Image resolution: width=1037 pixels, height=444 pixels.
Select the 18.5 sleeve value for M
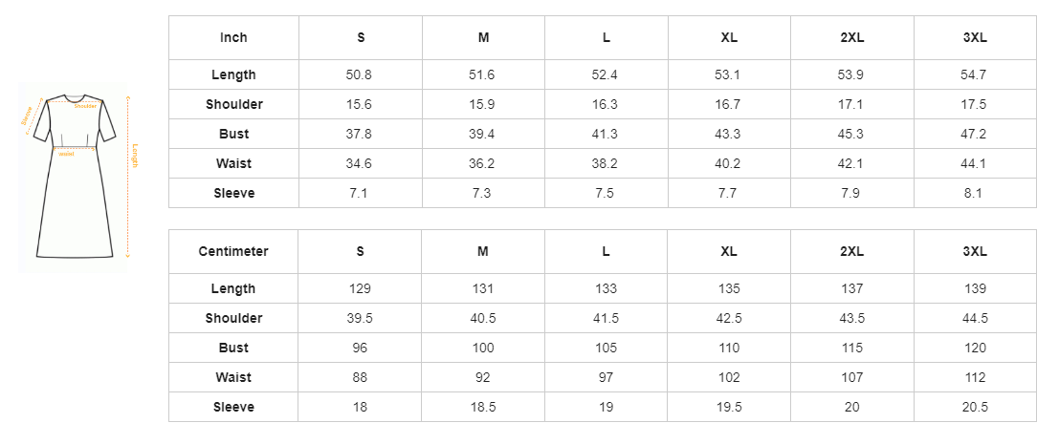483,407
